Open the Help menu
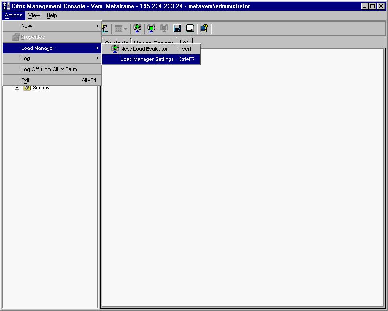Screen dimensions: 388x311 click(x=52, y=15)
